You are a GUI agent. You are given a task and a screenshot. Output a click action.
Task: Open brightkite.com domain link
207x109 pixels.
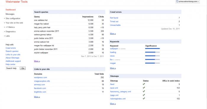[40, 92]
